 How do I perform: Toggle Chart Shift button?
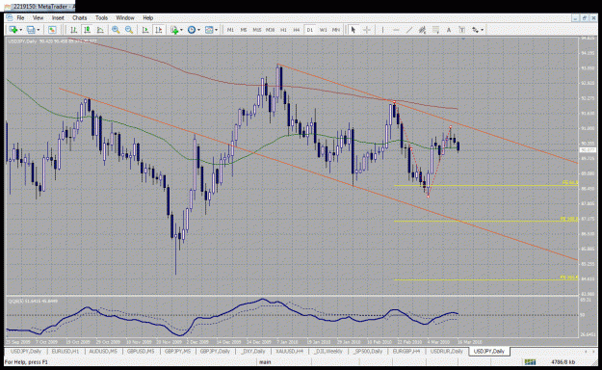pos(159,30)
